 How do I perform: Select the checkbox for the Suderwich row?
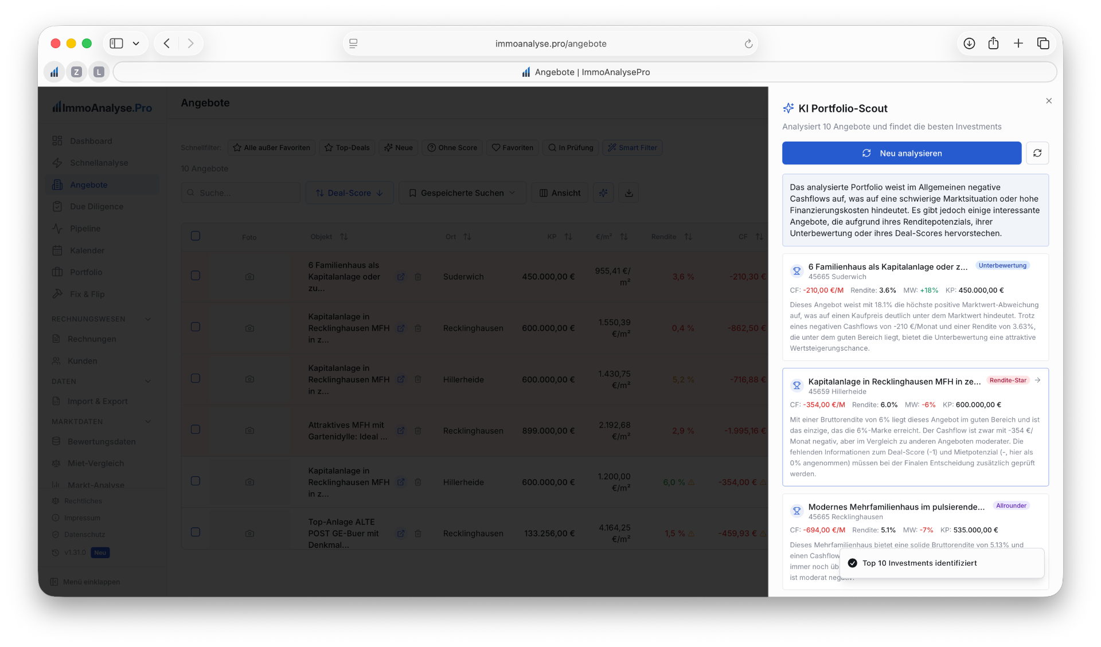[196, 276]
